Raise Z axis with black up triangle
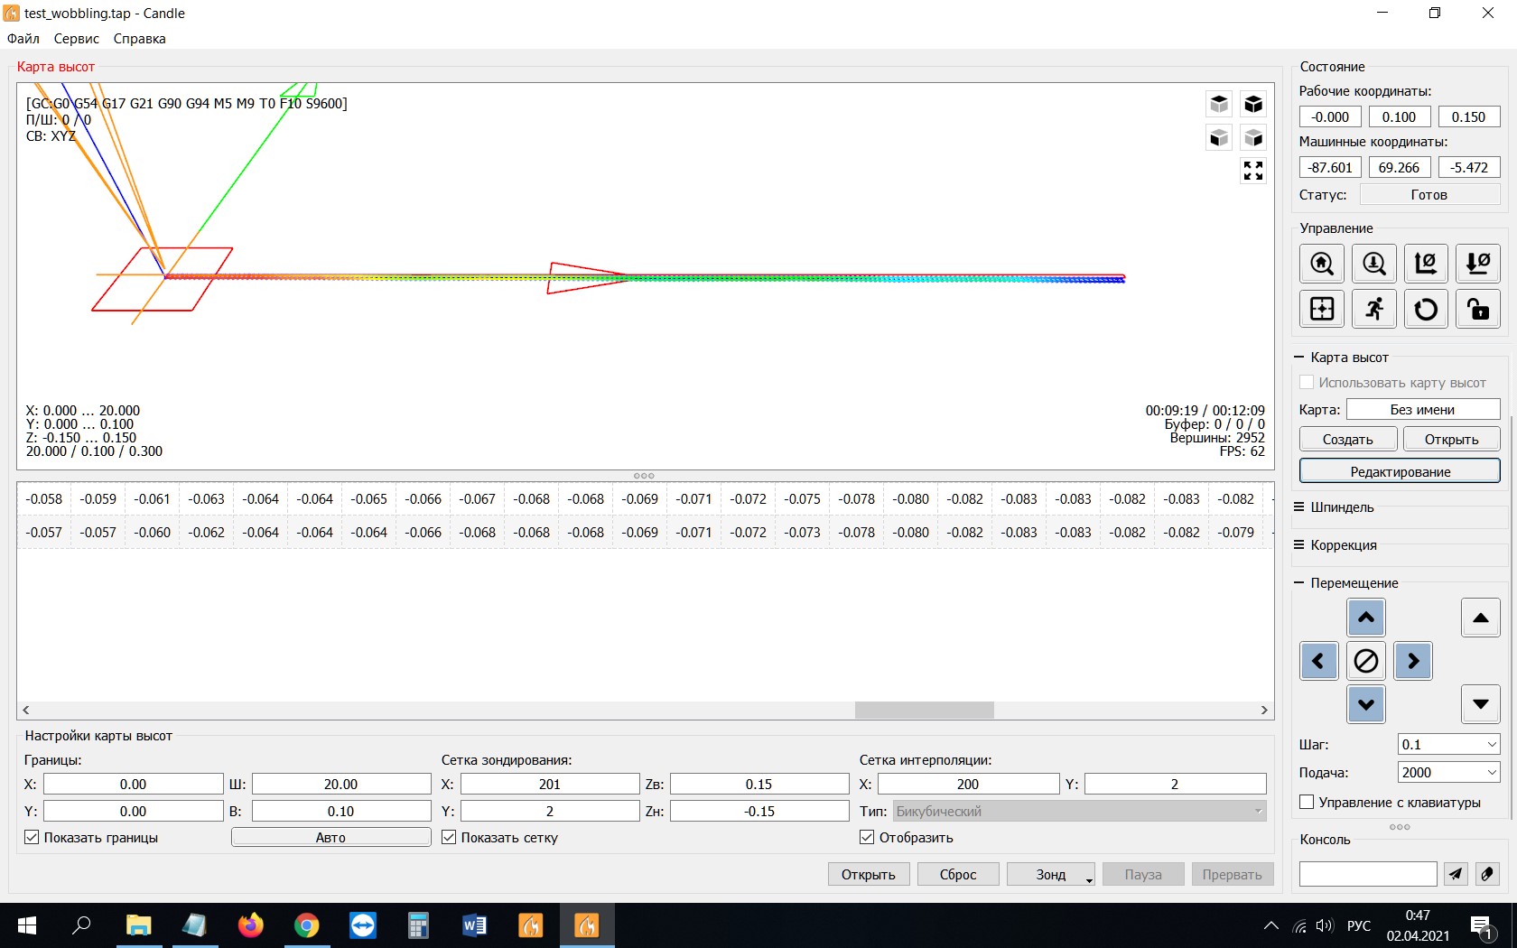 pyautogui.click(x=1481, y=618)
